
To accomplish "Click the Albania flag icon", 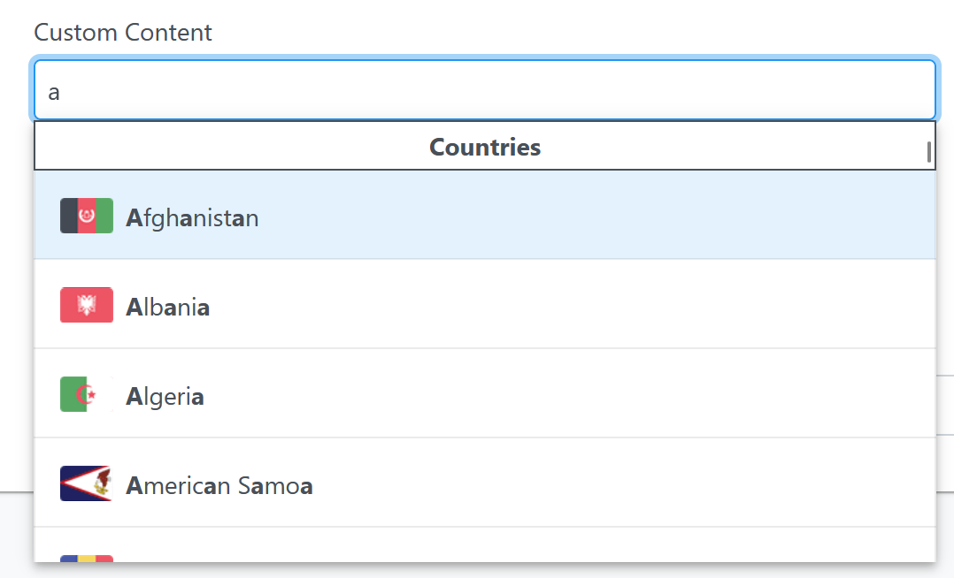I will [x=87, y=305].
